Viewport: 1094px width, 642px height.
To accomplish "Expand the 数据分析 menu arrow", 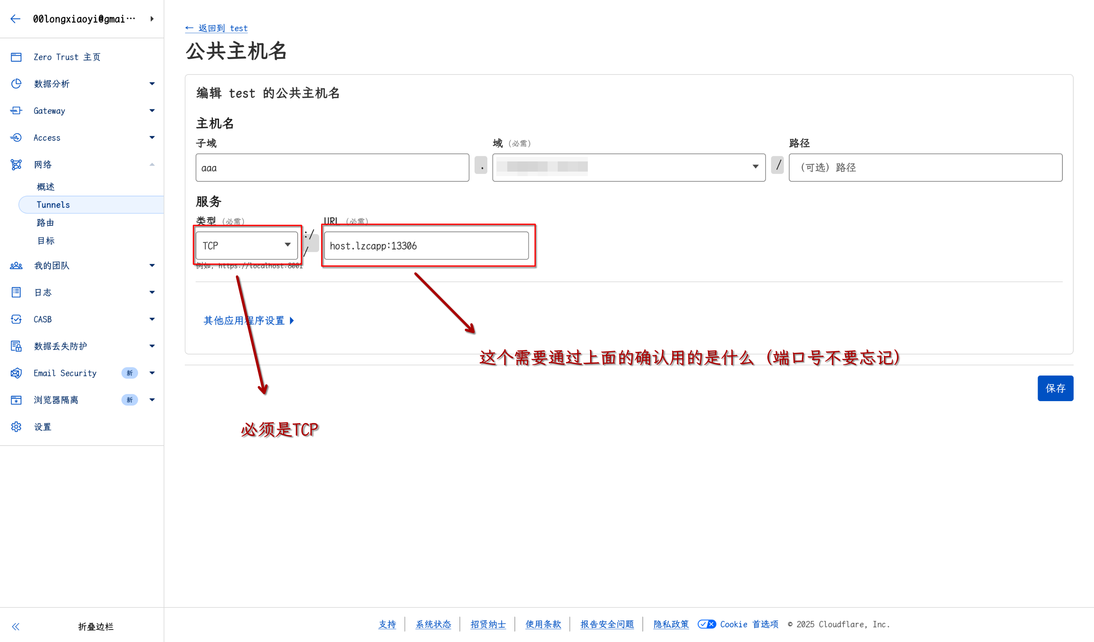I will pos(152,84).
